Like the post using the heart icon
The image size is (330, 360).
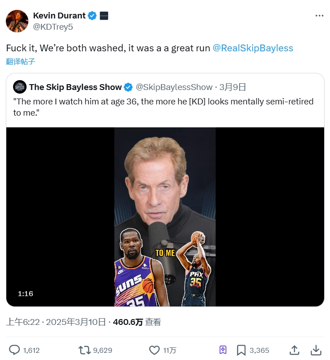tap(154, 350)
